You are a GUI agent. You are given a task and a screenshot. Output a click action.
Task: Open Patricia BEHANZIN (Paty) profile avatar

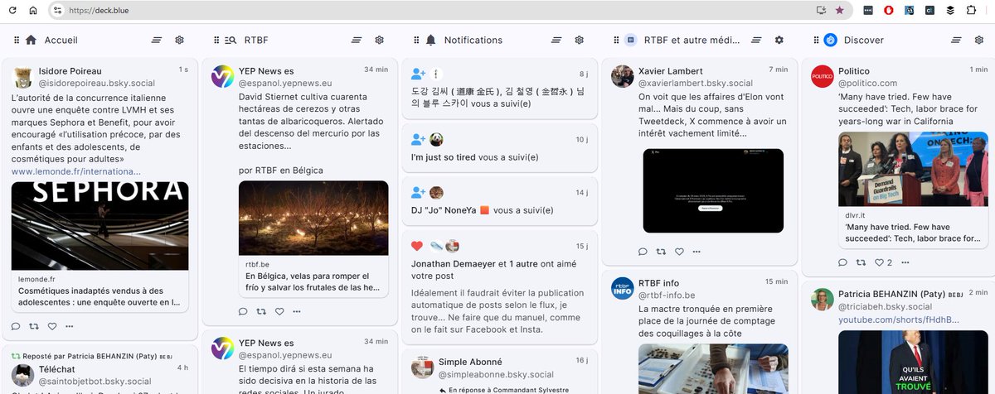coord(822,299)
